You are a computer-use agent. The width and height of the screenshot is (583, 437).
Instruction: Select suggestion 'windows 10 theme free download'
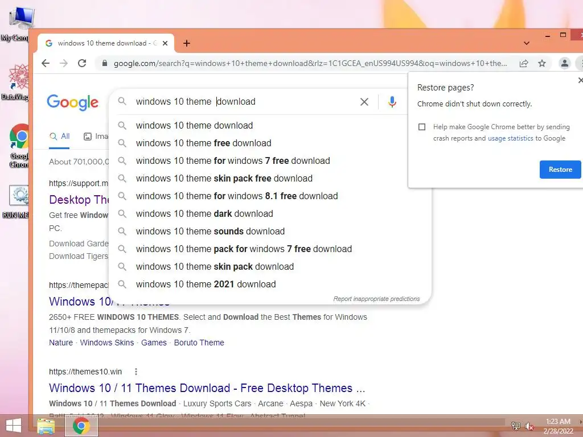[270, 143]
